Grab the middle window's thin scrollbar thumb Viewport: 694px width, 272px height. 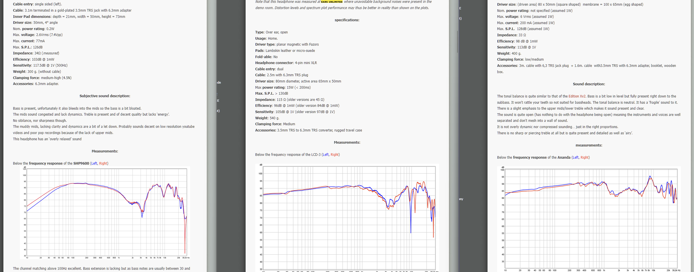[457, 42]
